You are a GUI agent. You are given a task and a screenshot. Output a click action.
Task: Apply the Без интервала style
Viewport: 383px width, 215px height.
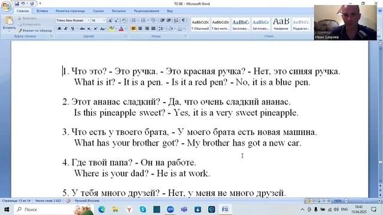tap(220, 24)
